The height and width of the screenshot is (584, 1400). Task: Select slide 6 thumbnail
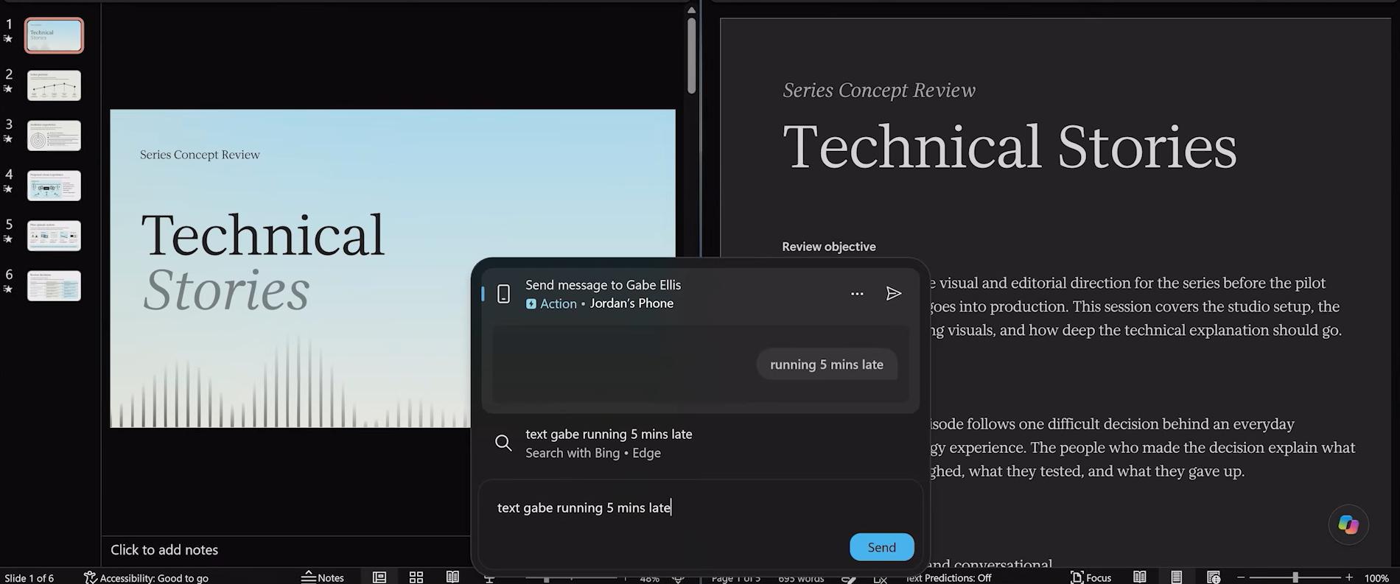point(54,286)
